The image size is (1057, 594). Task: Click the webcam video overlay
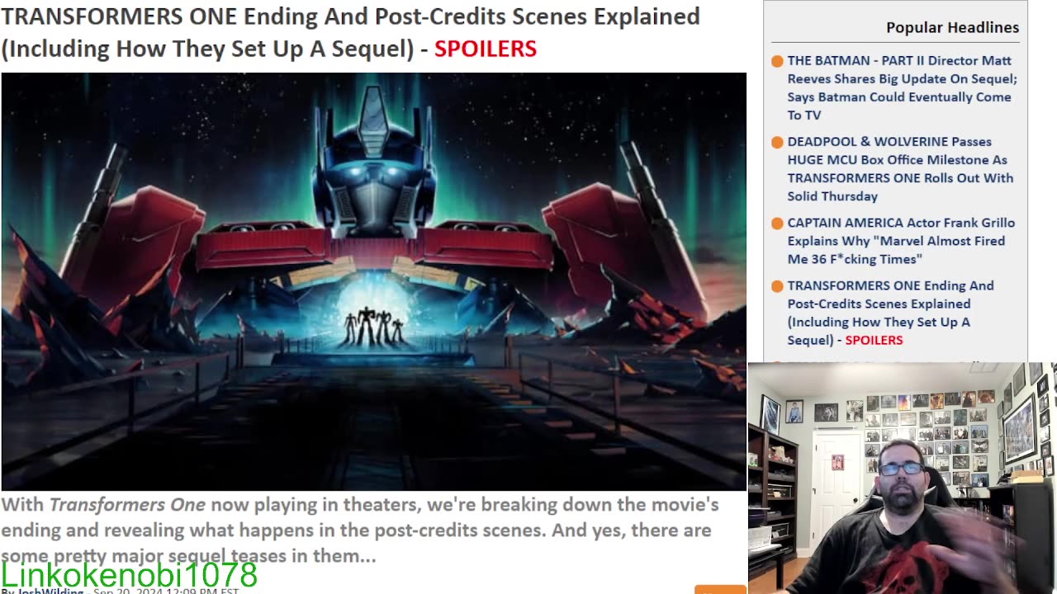pos(902,478)
